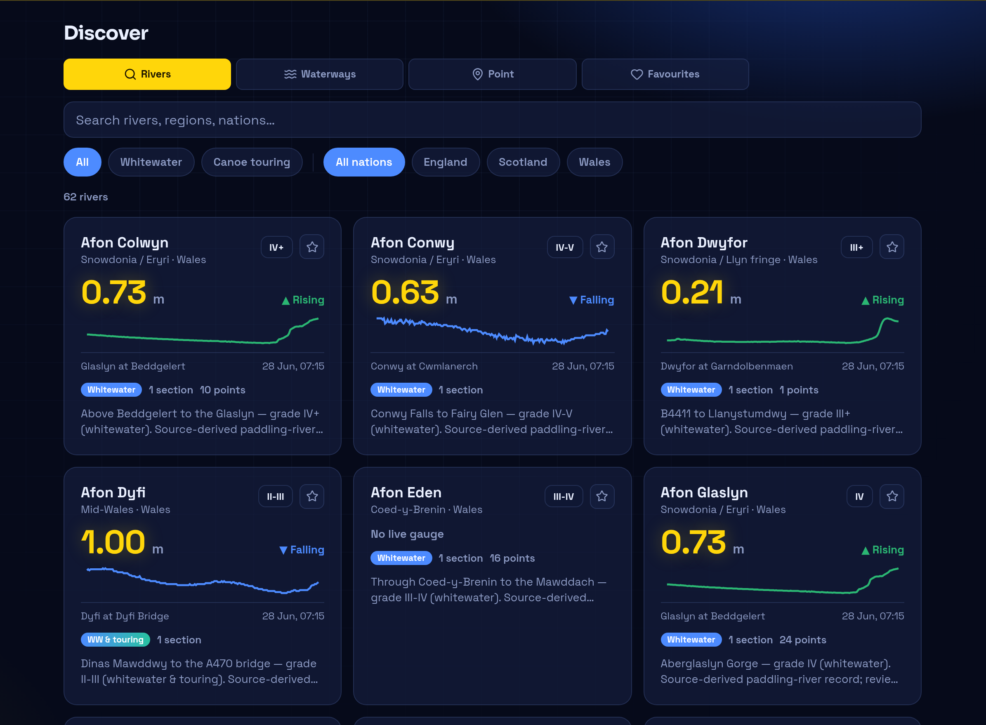Filter rivers to Scotland
This screenshot has height=725, width=986.
point(523,162)
